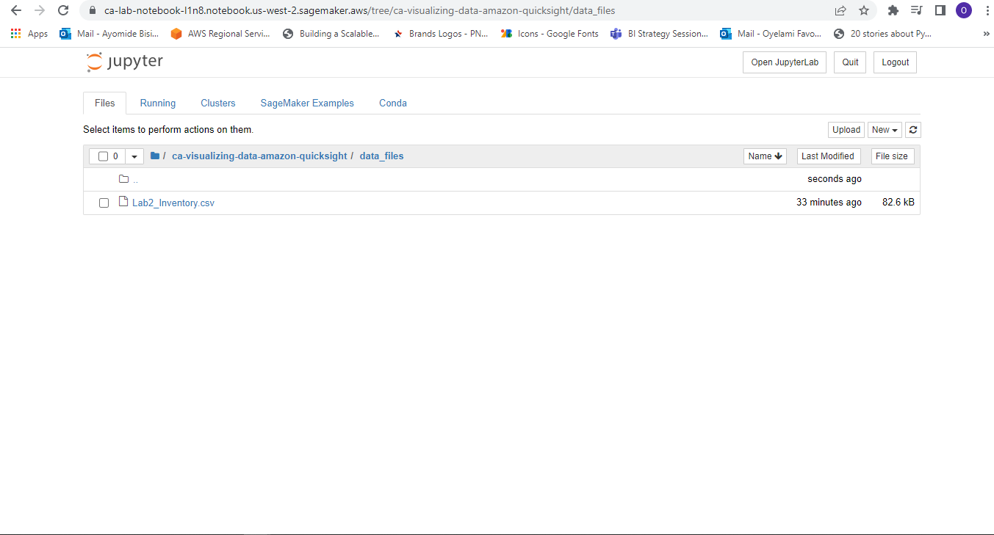The image size is (994, 535).
Task: Open the Chrome browser extensions puzzle icon
Action: (893, 10)
